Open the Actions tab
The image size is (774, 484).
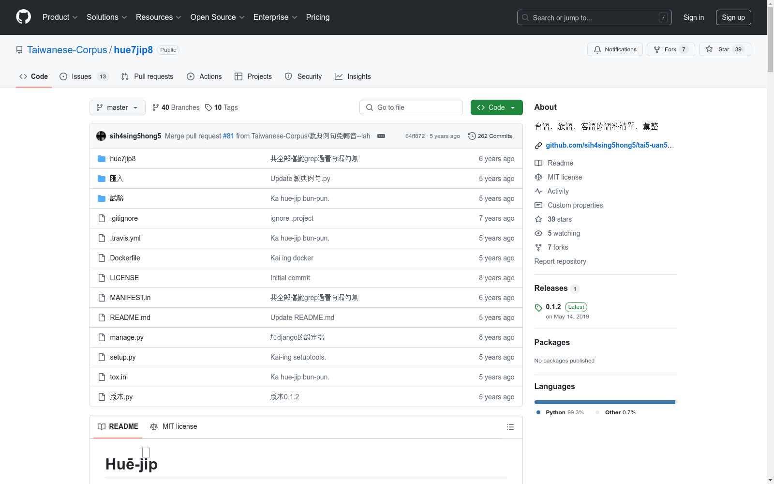(x=204, y=76)
